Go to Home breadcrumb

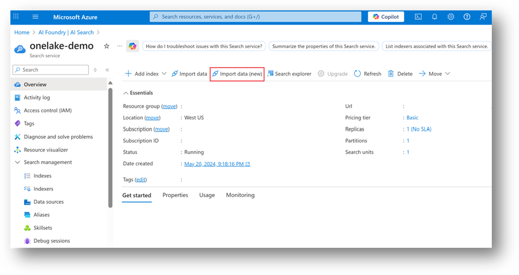click(x=22, y=32)
